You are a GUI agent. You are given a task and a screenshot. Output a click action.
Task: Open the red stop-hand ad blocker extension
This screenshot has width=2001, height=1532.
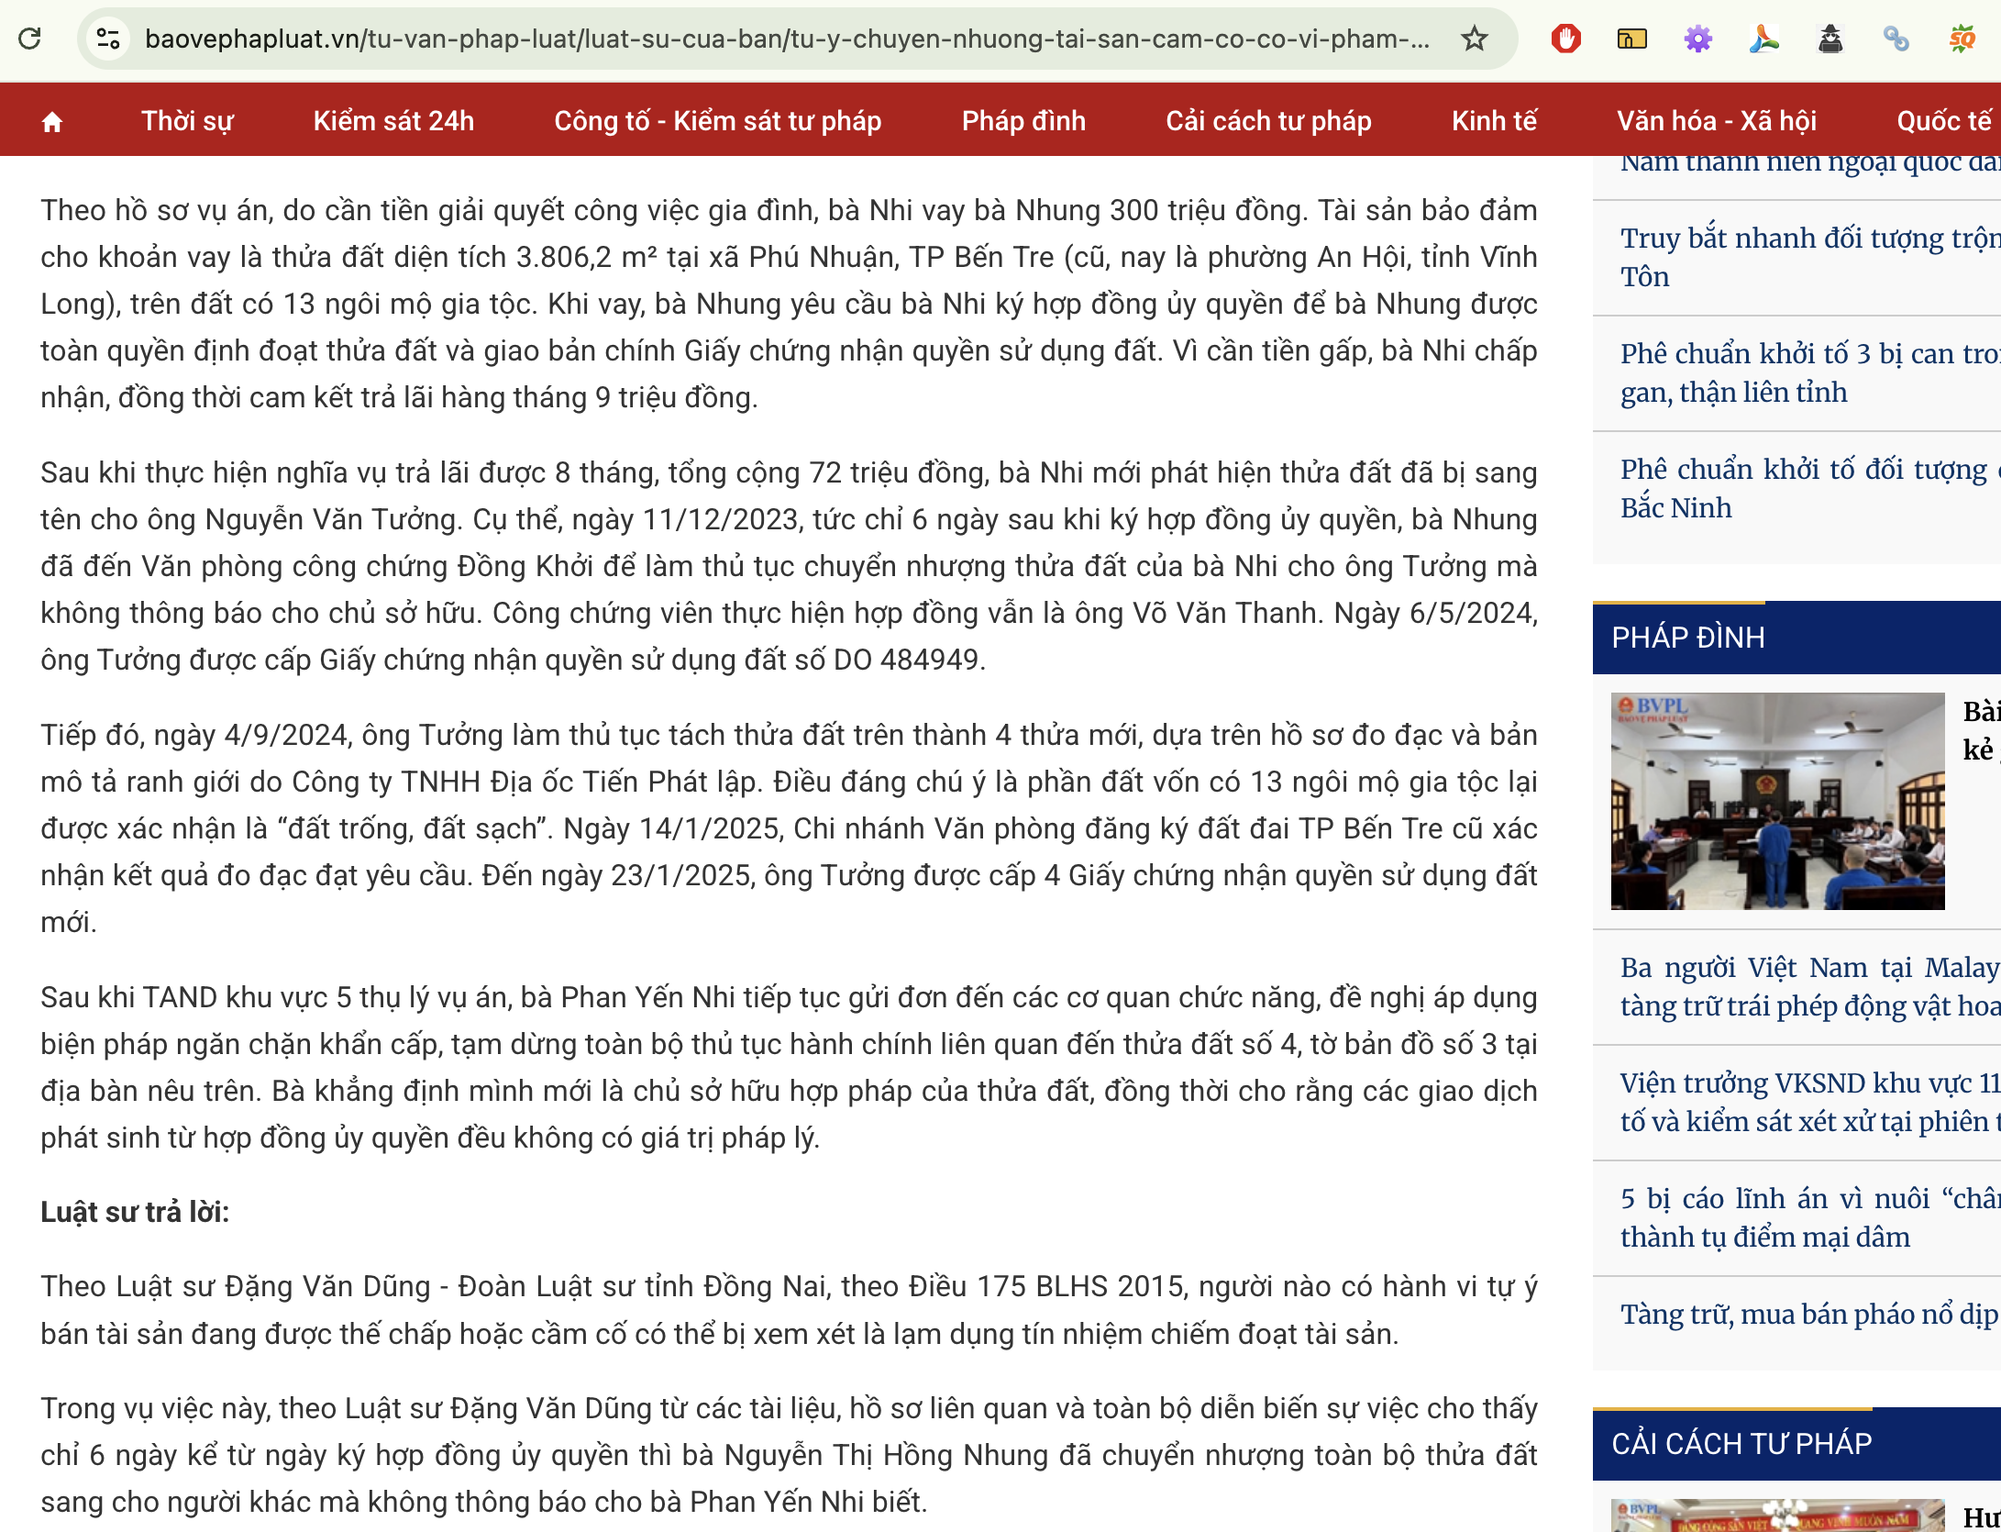[x=1565, y=39]
